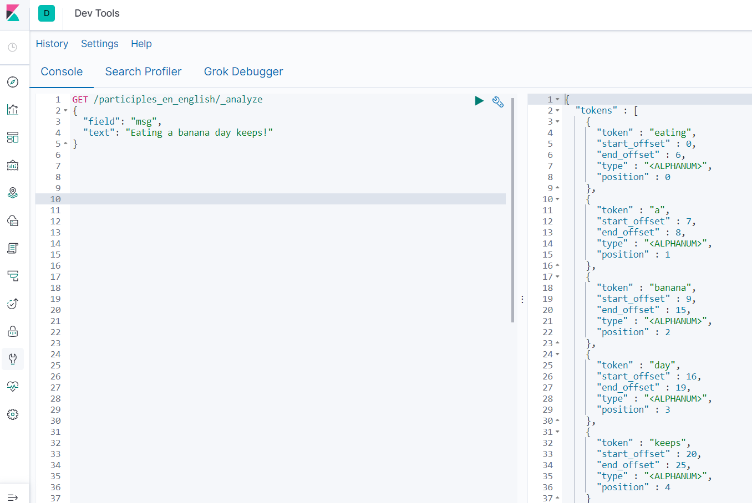The width and height of the screenshot is (752, 503).
Task: Click GET request line in editor
Action: click(x=167, y=100)
